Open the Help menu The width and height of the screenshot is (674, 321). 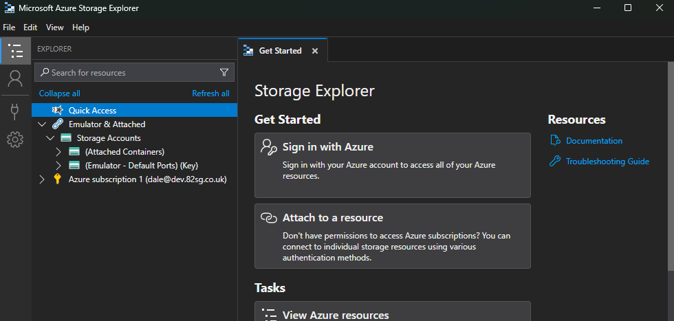(81, 27)
